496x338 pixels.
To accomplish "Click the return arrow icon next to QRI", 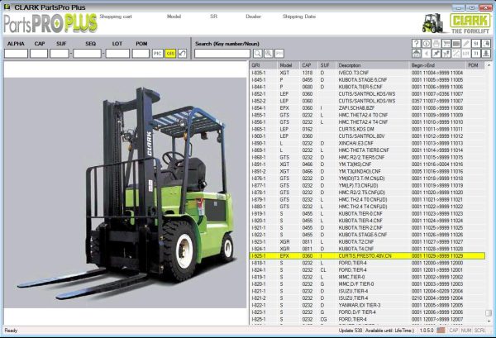I will [x=182, y=54].
